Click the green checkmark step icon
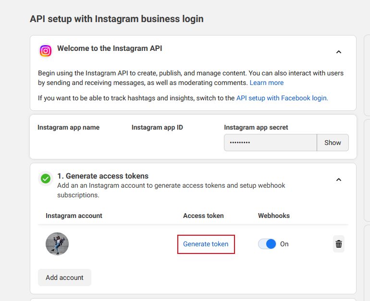The height and width of the screenshot is (301, 370). (x=46, y=179)
